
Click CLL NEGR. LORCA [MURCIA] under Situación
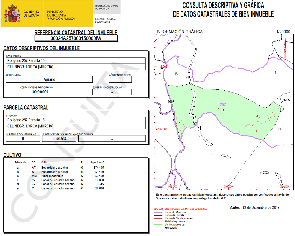(76, 126)
